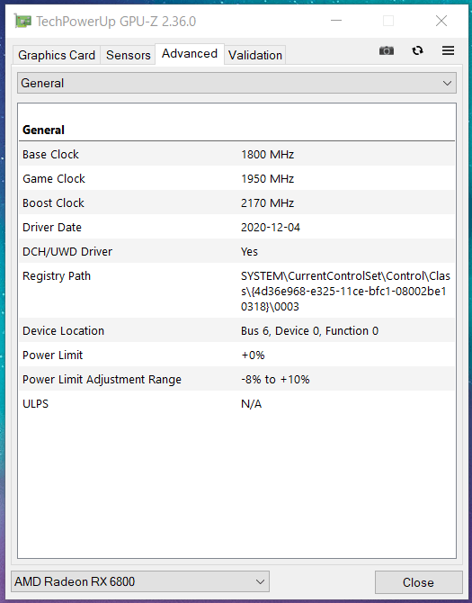
Task: Click the refresh icon in toolbar
Action: (x=417, y=50)
